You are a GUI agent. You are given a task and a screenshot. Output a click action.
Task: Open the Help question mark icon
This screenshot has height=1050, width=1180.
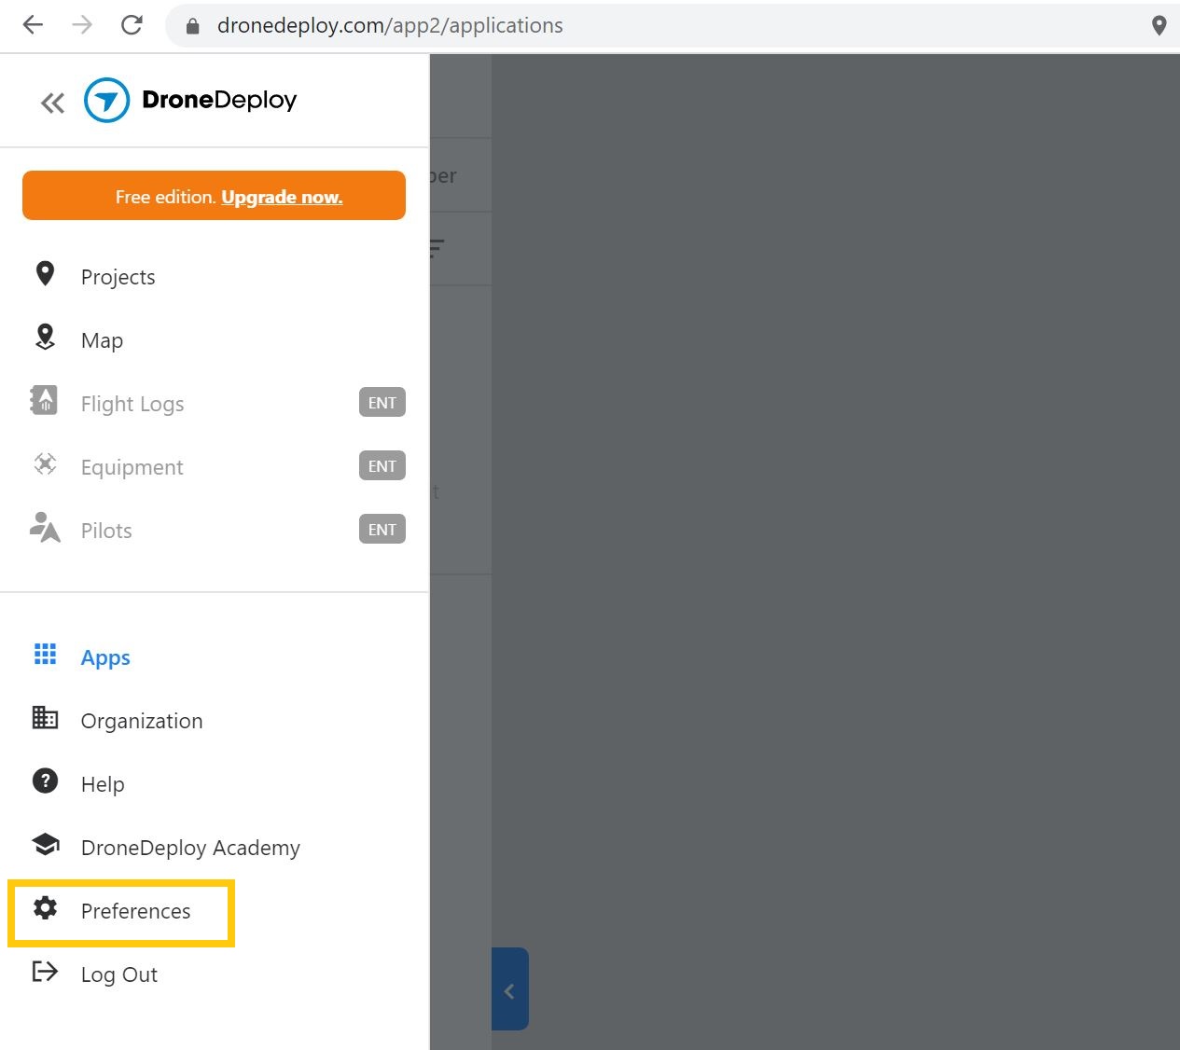[45, 781]
